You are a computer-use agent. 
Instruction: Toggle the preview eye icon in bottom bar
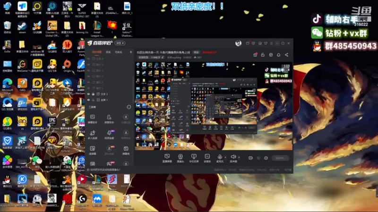pyautogui.click(x=258, y=158)
